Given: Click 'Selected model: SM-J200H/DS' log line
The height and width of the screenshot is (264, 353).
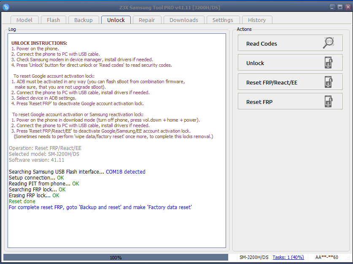Looking at the screenshot, I should (x=44, y=154).
